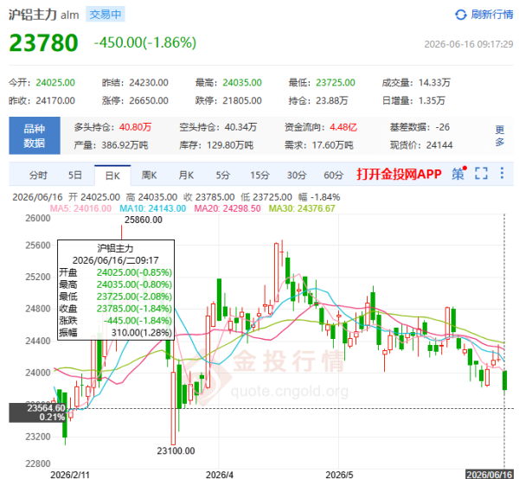The image size is (519, 479).
Task: Select the 周K chart tab
Action: point(149,175)
